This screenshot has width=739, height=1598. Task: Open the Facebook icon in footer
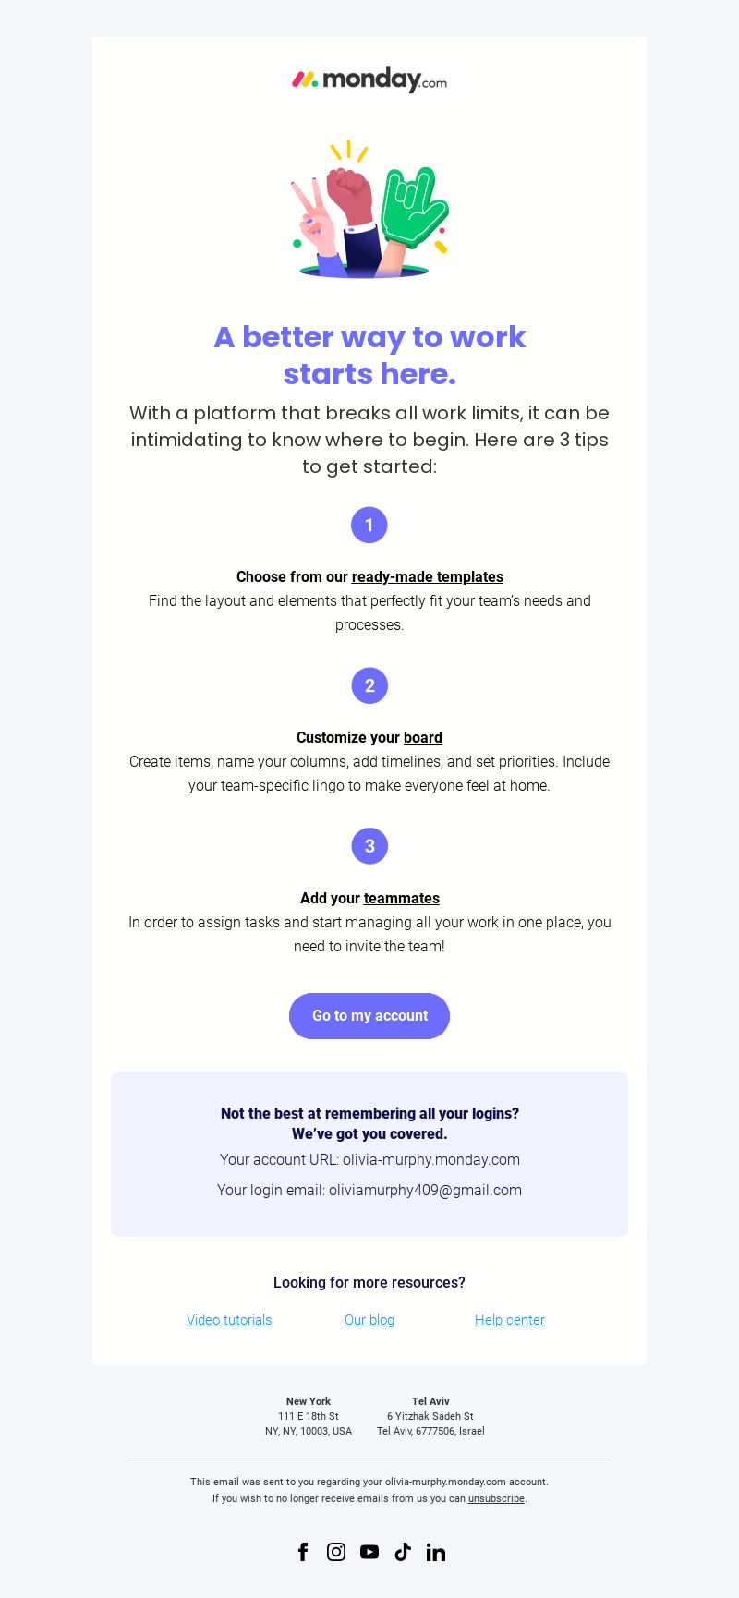[x=303, y=1552]
